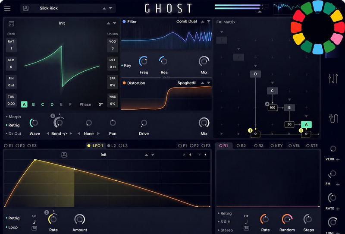The width and height of the screenshot is (345, 234).
Task: Open the VEL modulator tab
Action: point(295,145)
